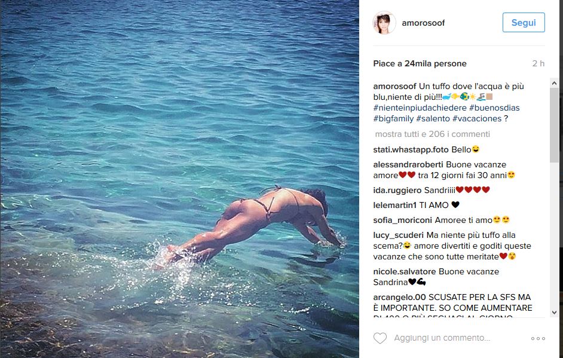563x358 pixels.
Task: Click the amorosoof profile avatar
Action: click(384, 23)
